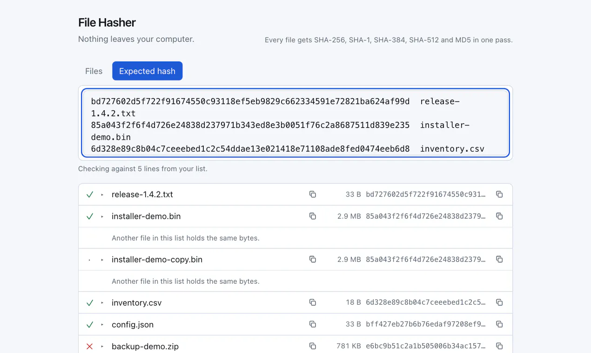
Task: Expand details for installer-demo-copy.bin
Action: click(102, 260)
